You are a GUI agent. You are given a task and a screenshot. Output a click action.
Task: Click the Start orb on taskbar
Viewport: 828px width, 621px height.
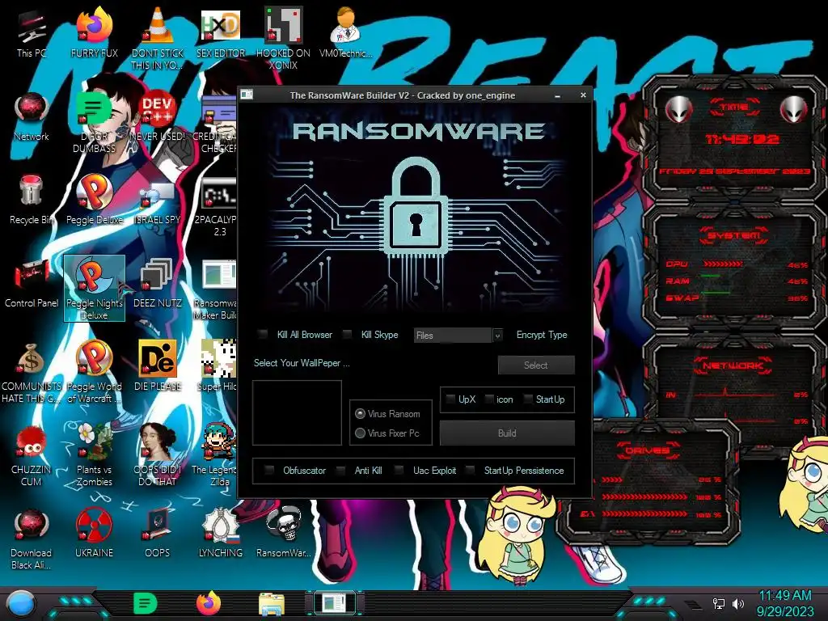coord(21,604)
